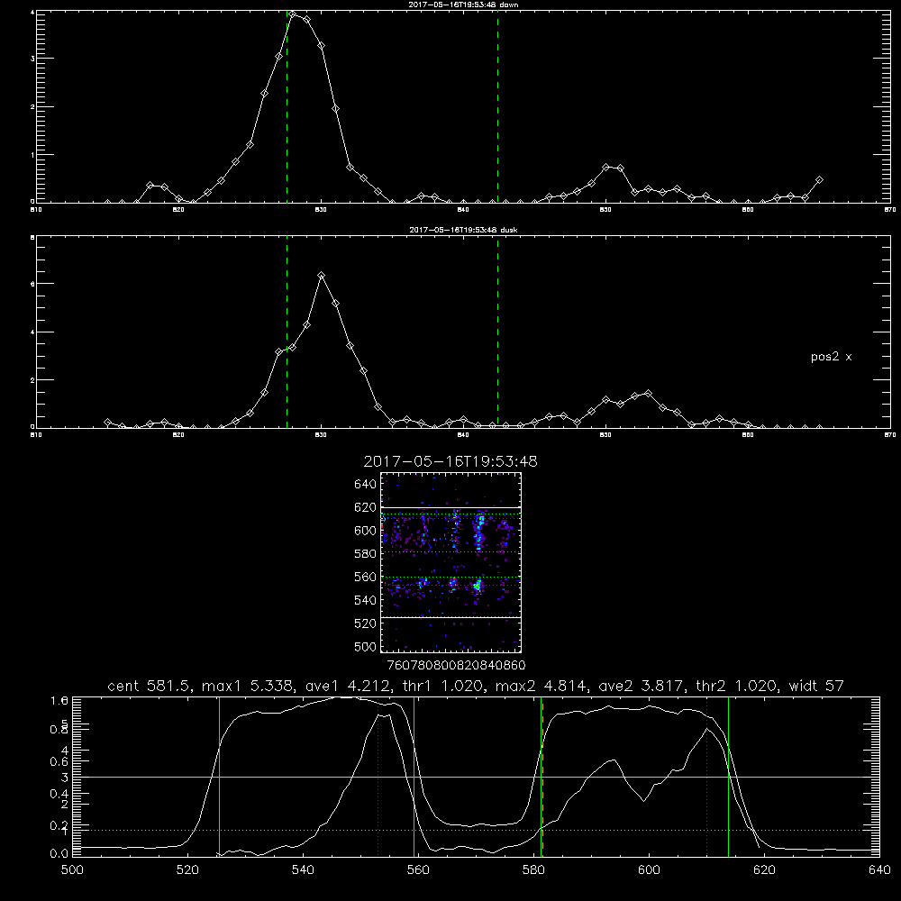This screenshot has height=901, width=901.
Task: Click the left green dashed line in dawn plot
Action: (287, 106)
